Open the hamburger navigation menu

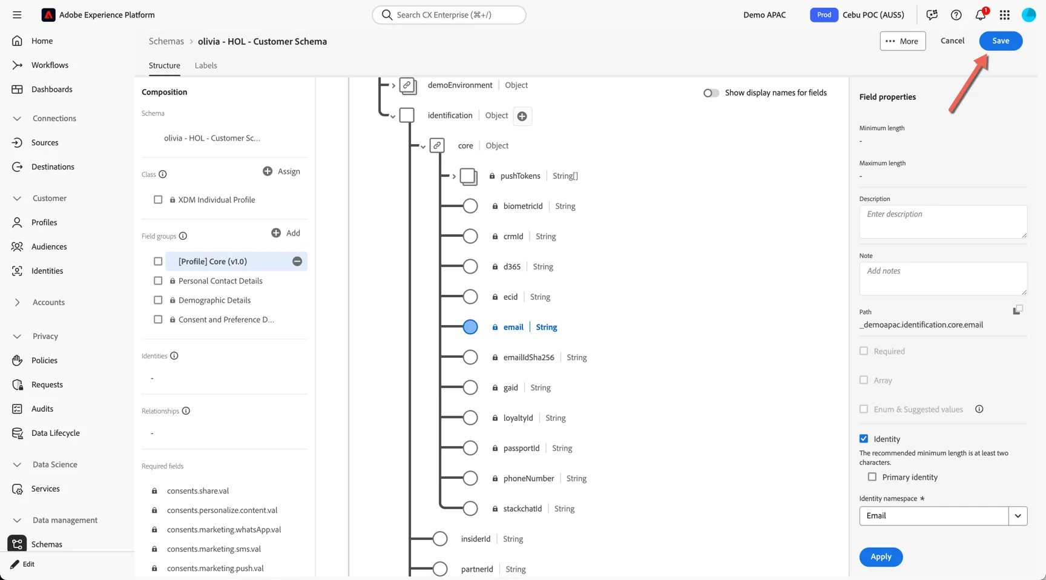pos(17,15)
